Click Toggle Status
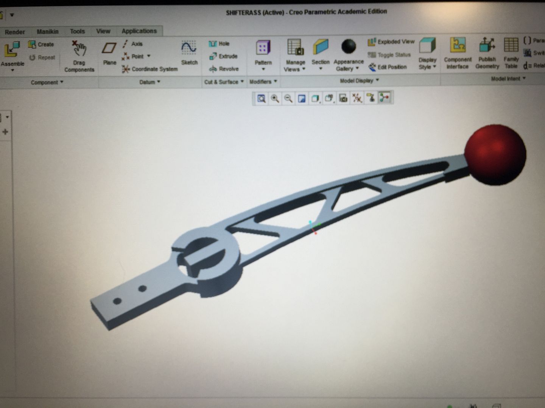Viewport: 545px width, 408px height. 389,55
